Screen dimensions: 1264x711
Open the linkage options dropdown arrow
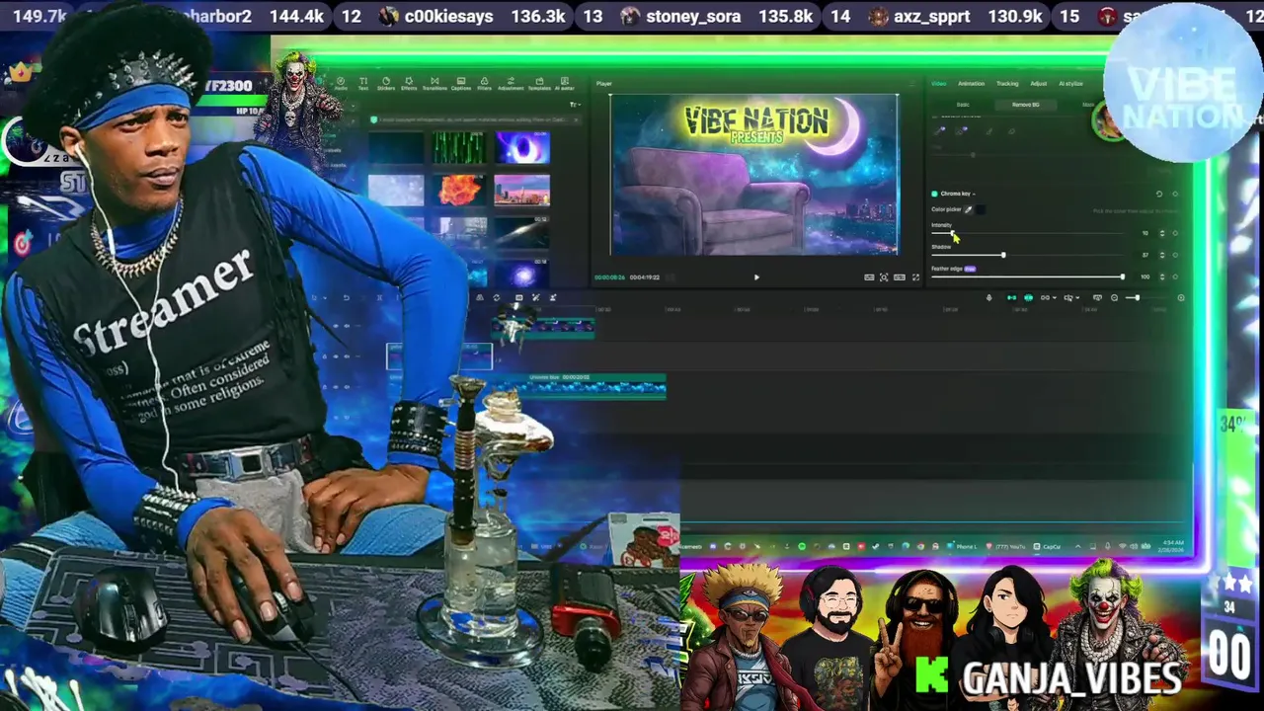tap(1055, 297)
